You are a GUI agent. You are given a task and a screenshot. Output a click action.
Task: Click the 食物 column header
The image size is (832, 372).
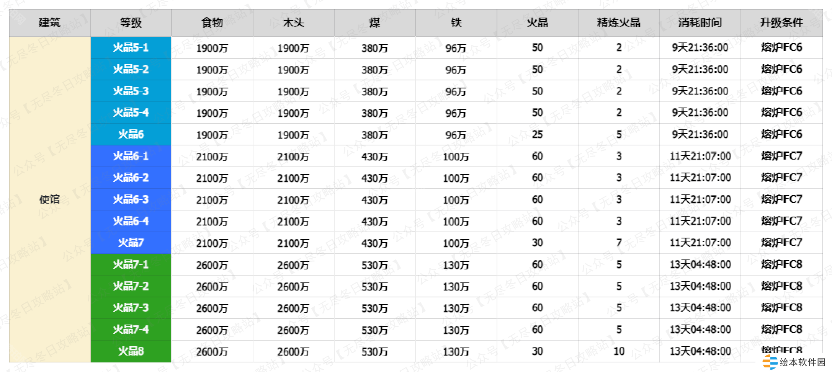pyautogui.click(x=212, y=23)
